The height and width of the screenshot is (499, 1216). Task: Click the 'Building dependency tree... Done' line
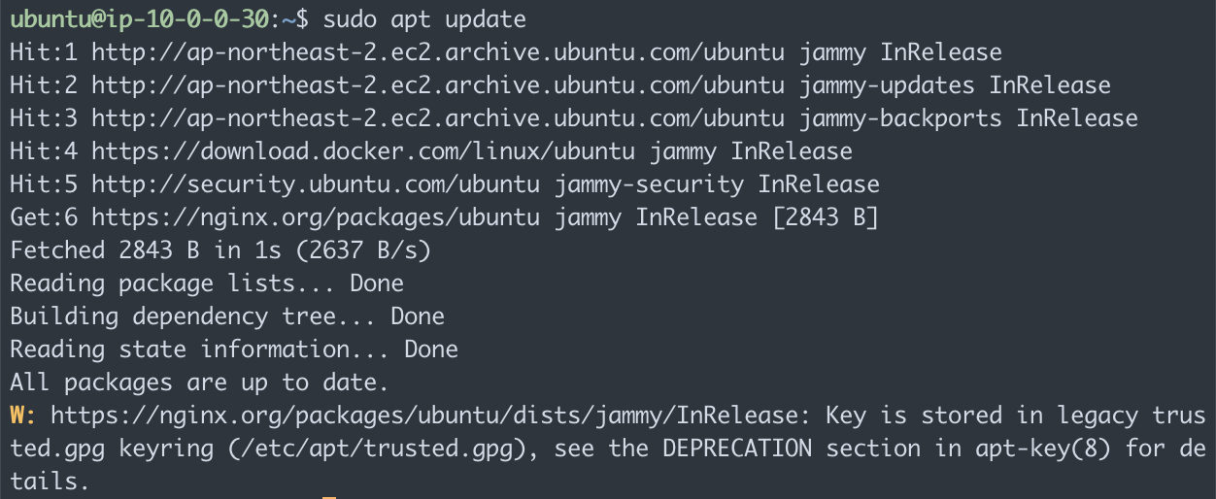(x=227, y=316)
